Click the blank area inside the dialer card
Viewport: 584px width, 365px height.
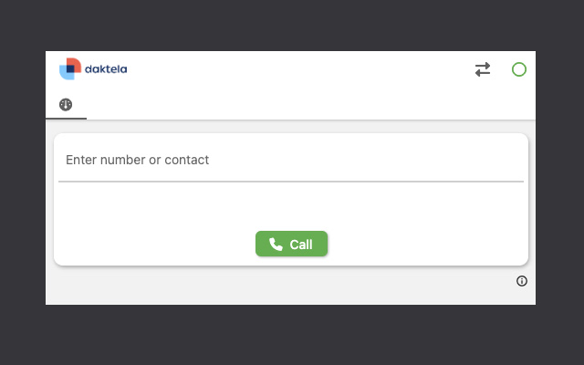pyautogui.click(x=290, y=205)
